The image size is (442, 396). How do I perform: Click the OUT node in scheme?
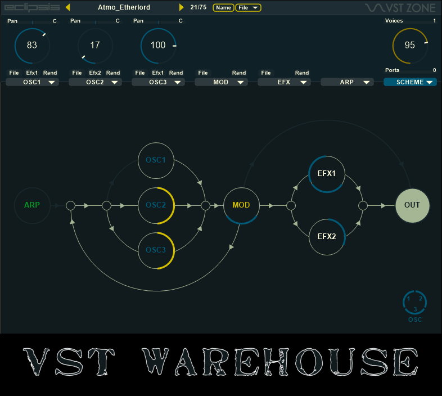point(412,205)
